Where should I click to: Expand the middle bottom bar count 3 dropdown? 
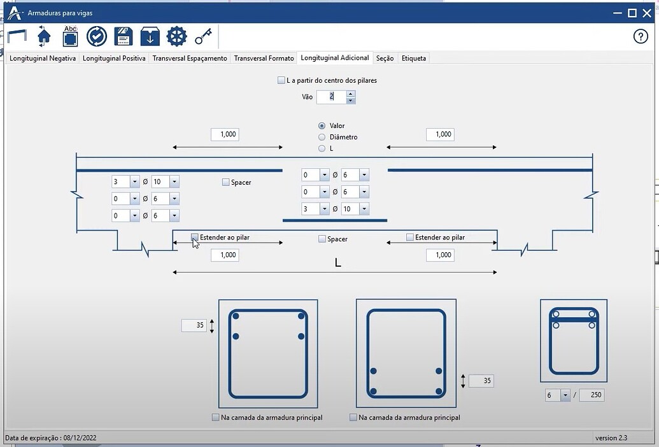coord(324,209)
